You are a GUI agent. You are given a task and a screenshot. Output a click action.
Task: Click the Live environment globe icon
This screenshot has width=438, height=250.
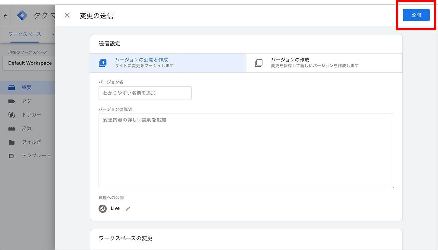click(x=102, y=208)
